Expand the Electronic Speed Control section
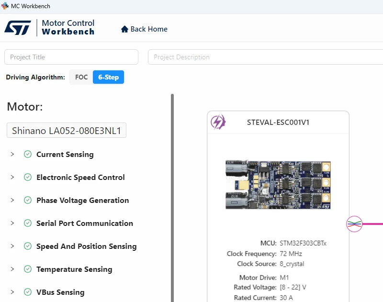 (x=12, y=177)
